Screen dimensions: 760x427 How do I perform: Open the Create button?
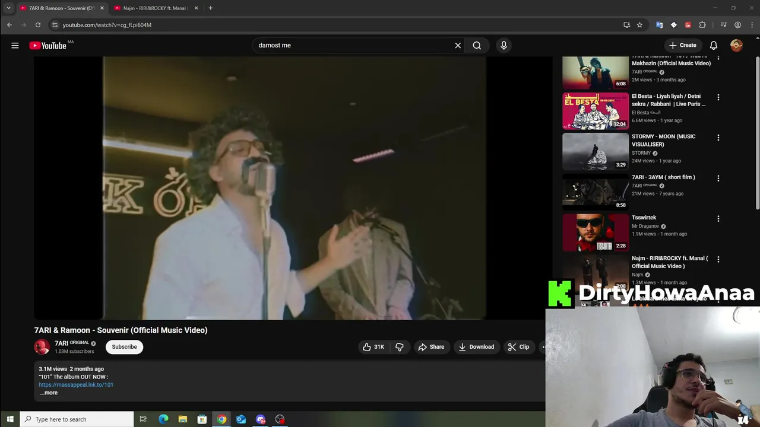[682, 45]
